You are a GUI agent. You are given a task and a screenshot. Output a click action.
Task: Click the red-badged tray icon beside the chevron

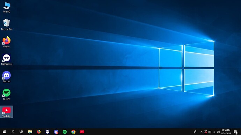pyautogui.click(x=205, y=132)
